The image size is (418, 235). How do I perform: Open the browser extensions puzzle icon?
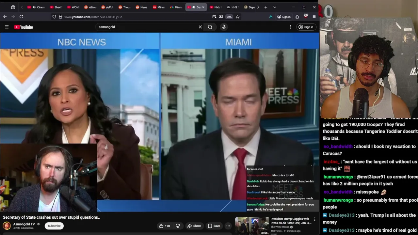297,17
